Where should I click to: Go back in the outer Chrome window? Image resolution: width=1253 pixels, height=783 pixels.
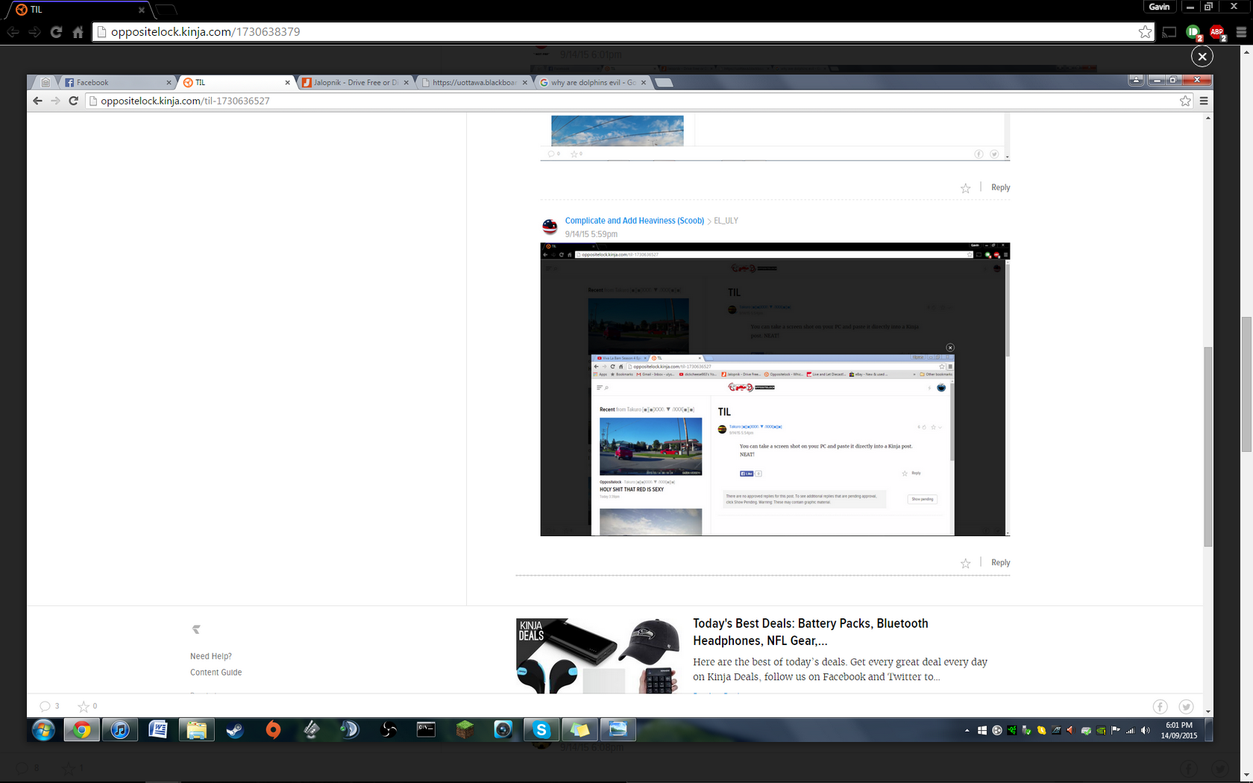click(13, 32)
